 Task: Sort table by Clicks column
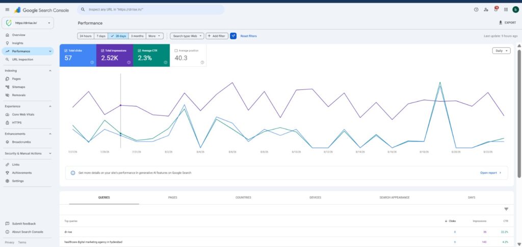pyautogui.click(x=450, y=221)
